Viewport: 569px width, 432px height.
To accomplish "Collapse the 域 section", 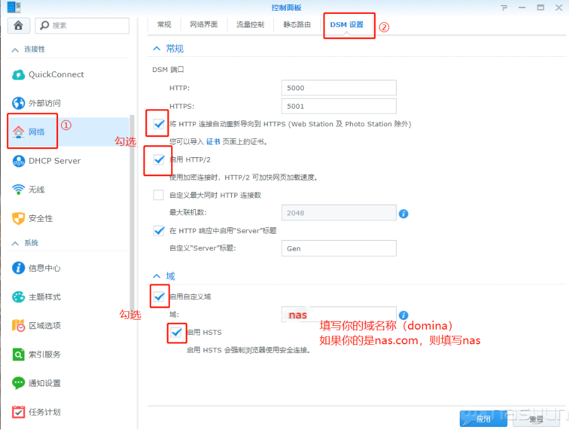I will [157, 276].
